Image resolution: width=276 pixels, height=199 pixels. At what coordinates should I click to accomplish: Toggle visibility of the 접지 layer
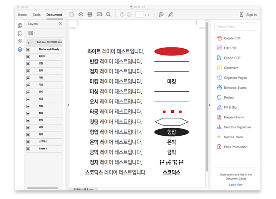[x=28, y=71]
